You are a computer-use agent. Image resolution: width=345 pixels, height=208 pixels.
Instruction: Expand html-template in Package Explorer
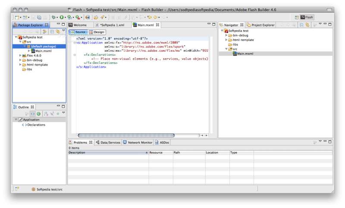coord(20,65)
